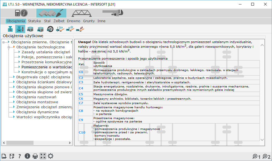Switch to the Stal tab
Image resolution: width=272 pixels, height=161 pixels.
pos(47,21)
